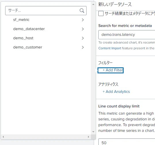Screen dimensions: 155x145
Task: Click the scroll up arrow of dropdown list
Action: (x=93, y=4)
